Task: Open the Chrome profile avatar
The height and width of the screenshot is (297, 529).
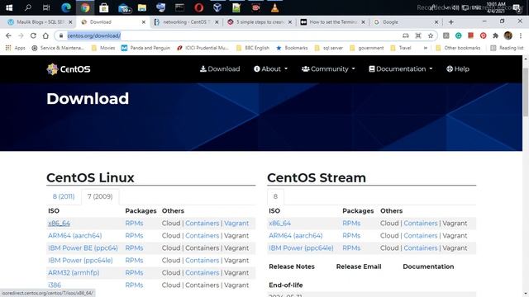Action: coord(508,35)
